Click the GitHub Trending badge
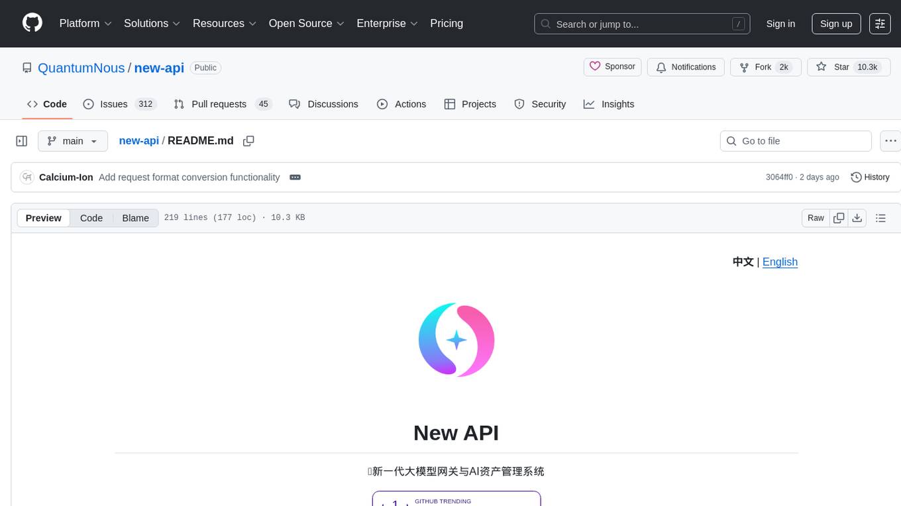 pyautogui.click(x=456, y=498)
